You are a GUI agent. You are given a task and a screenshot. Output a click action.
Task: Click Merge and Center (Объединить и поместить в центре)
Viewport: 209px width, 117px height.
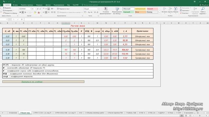tap(69, 12)
